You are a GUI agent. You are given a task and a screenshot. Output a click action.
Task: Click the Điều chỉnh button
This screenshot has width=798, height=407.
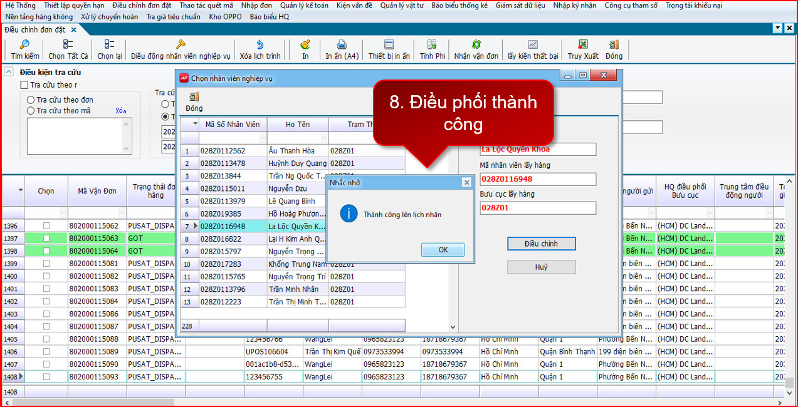point(541,244)
